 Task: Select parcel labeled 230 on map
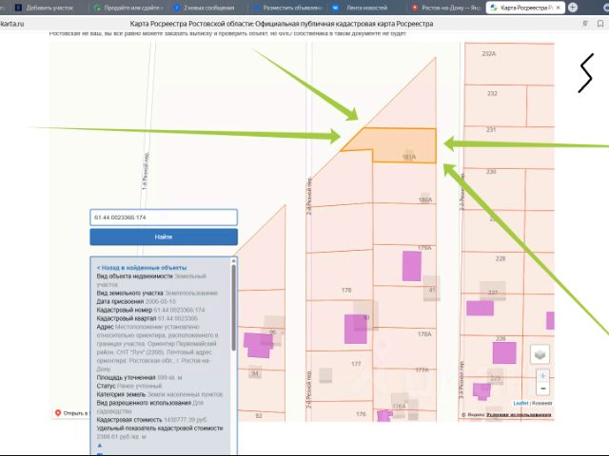(x=493, y=188)
